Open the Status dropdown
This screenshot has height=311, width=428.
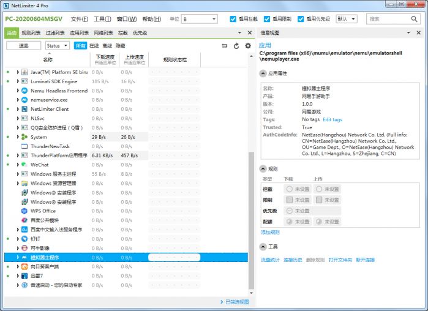coord(58,45)
